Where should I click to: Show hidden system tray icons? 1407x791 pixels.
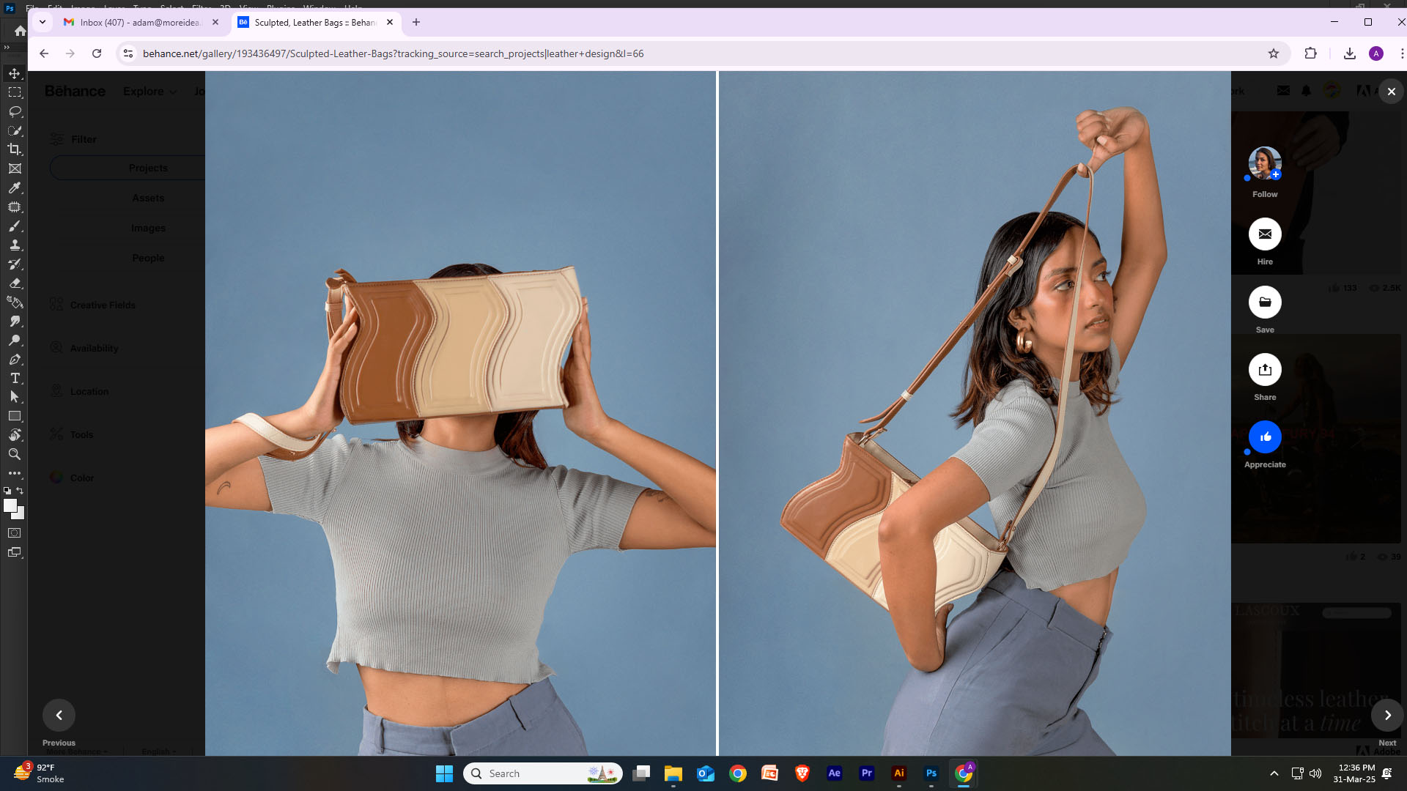coord(1274,773)
